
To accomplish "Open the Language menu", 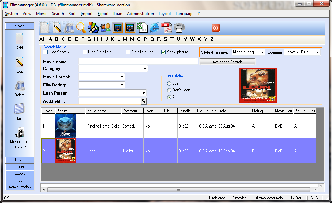I will pyautogui.click(x=185, y=14).
